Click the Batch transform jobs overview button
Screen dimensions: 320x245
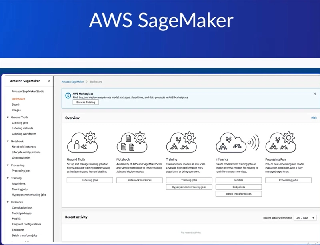pos(239,194)
